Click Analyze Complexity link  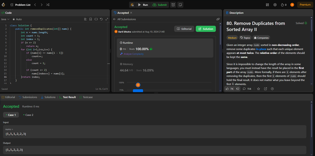[x=132, y=54]
